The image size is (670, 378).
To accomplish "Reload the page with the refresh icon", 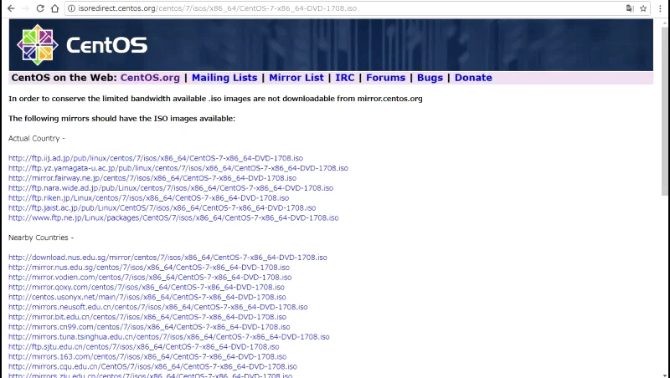I will tap(40, 8).
